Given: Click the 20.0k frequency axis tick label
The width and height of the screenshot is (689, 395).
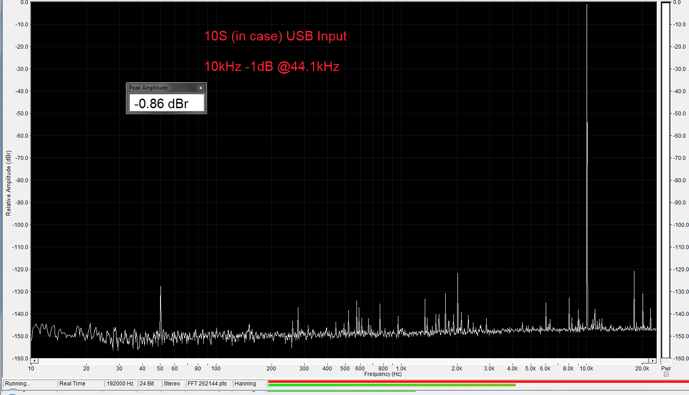Looking at the screenshot, I should point(642,369).
